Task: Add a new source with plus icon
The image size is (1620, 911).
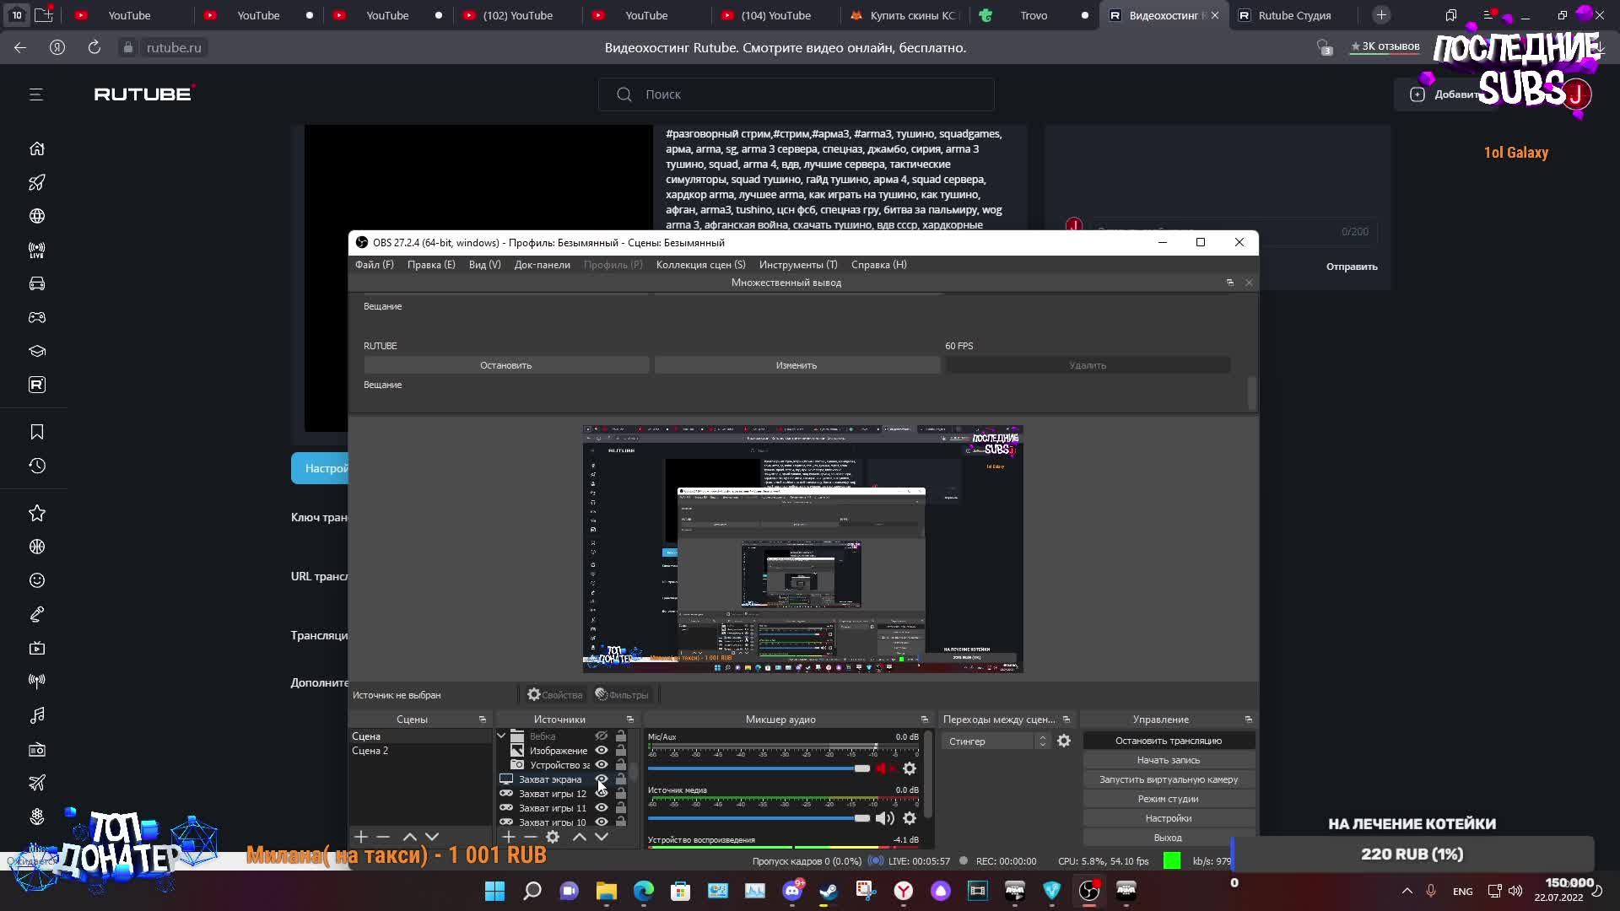Action: (x=509, y=837)
